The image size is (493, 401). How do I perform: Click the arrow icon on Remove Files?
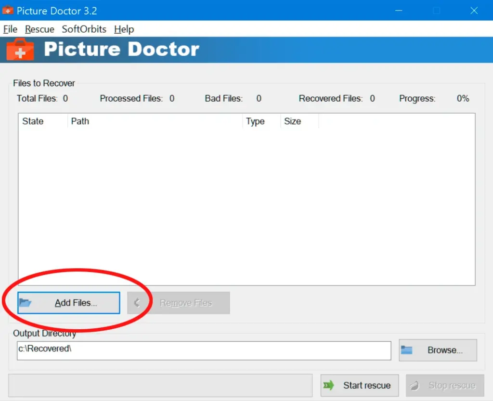137,303
